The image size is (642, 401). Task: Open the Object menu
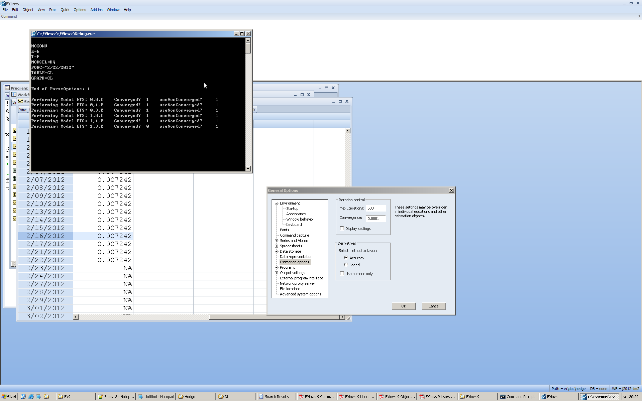[x=28, y=10]
